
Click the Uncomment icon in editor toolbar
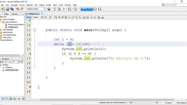click(102, 17)
